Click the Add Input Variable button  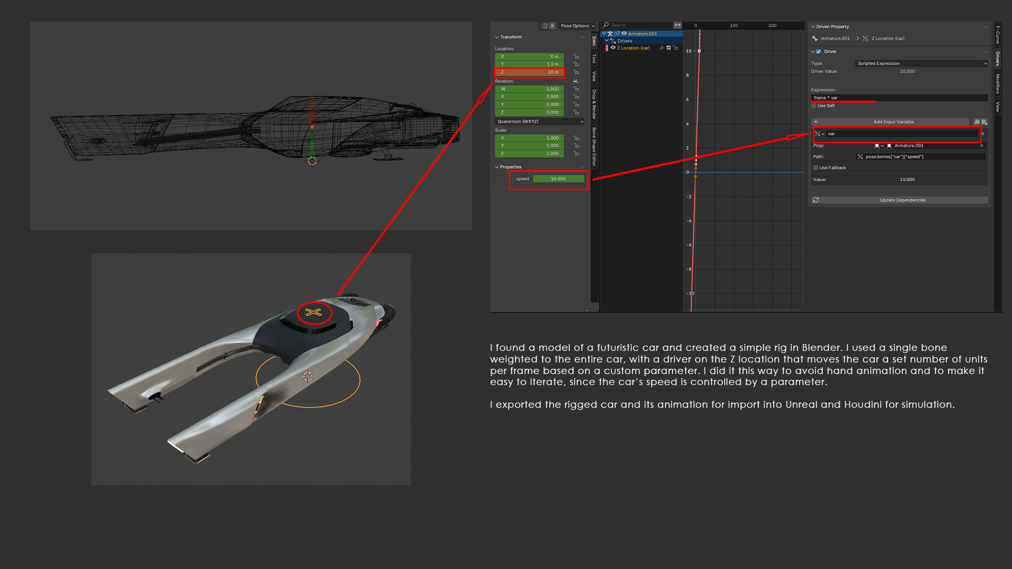pos(893,122)
